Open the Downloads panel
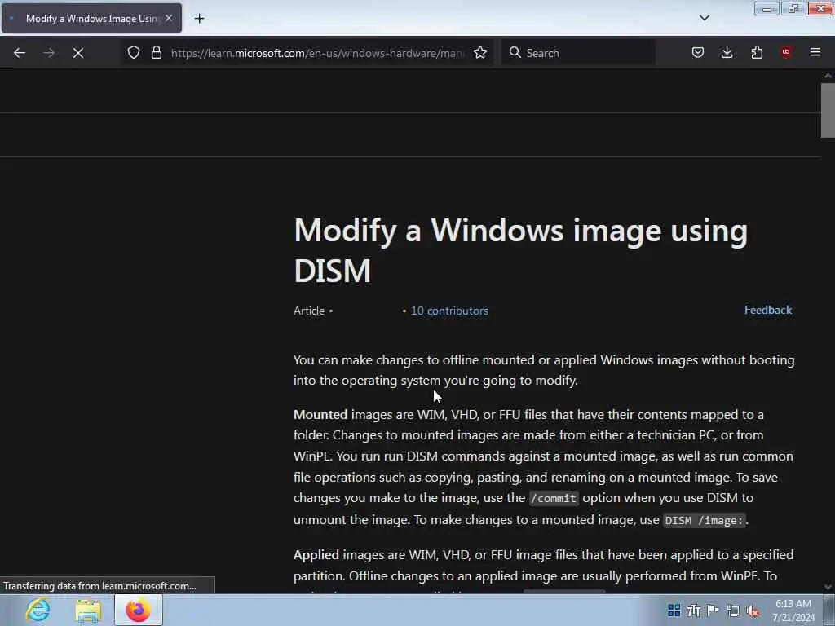The height and width of the screenshot is (626, 835). 727,52
